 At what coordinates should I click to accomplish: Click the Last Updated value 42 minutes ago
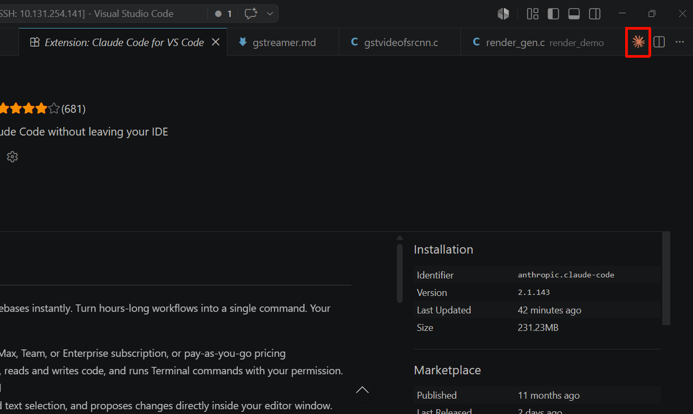point(549,310)
